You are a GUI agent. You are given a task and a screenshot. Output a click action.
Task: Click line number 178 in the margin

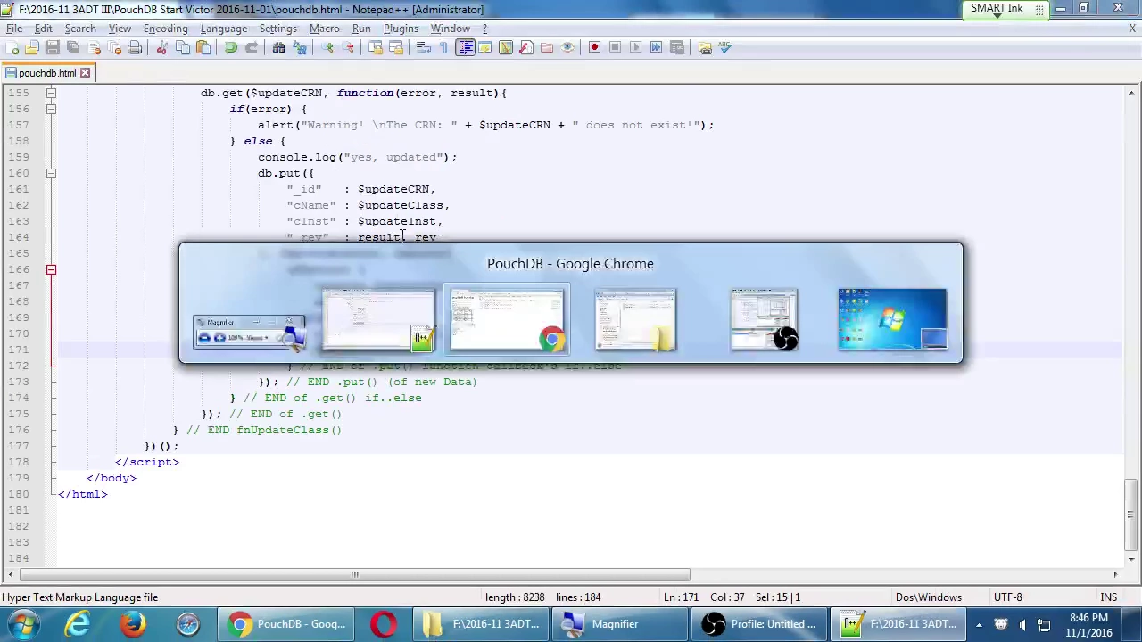(18, 462)
